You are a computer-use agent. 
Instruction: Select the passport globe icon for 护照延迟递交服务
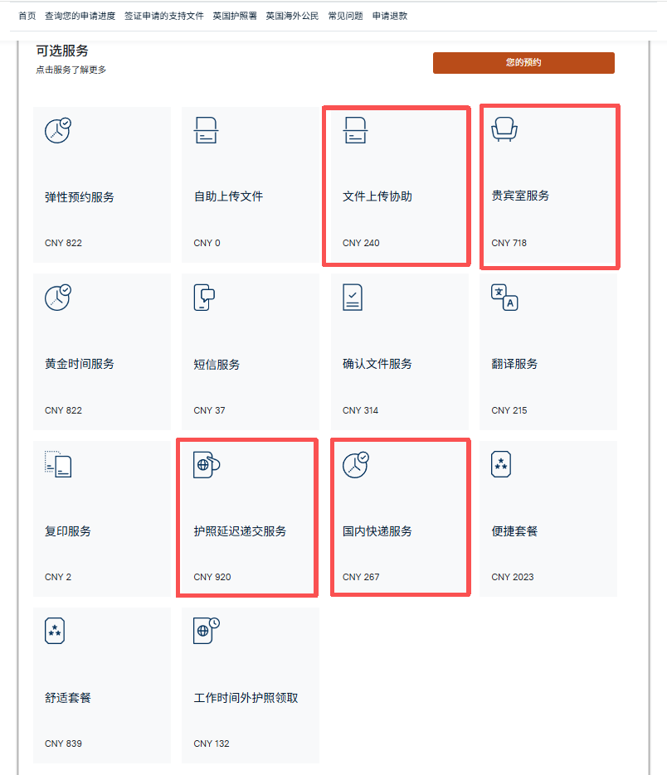click(207, 465)
